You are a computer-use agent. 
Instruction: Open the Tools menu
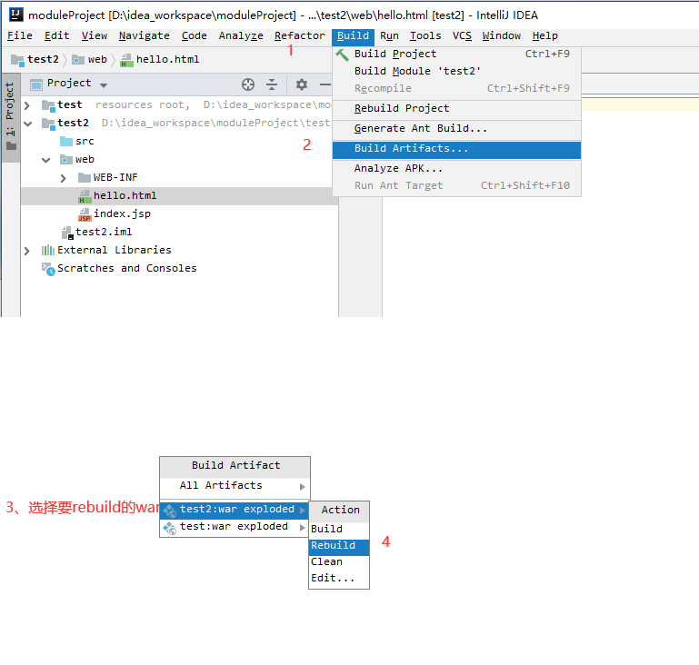tap(425, 35)
